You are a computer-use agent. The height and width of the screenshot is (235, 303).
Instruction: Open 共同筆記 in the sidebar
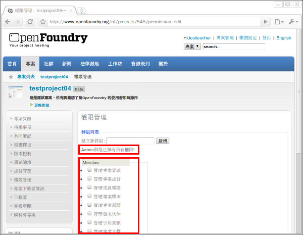(23, 136)
